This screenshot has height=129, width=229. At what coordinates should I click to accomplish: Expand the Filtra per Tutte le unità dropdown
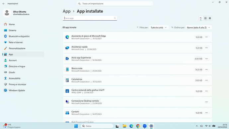(159, 28)
